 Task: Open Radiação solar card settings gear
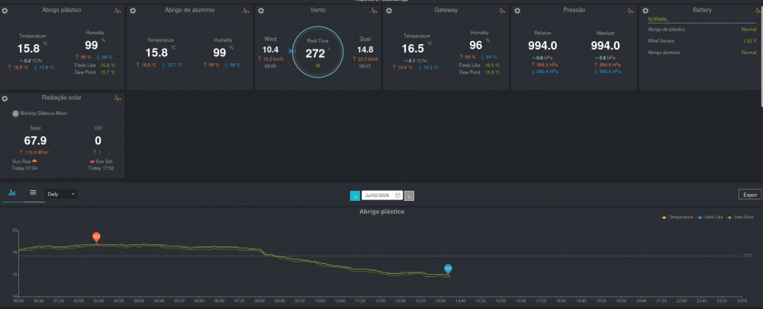pyautogui.click(x=5, y=98)
